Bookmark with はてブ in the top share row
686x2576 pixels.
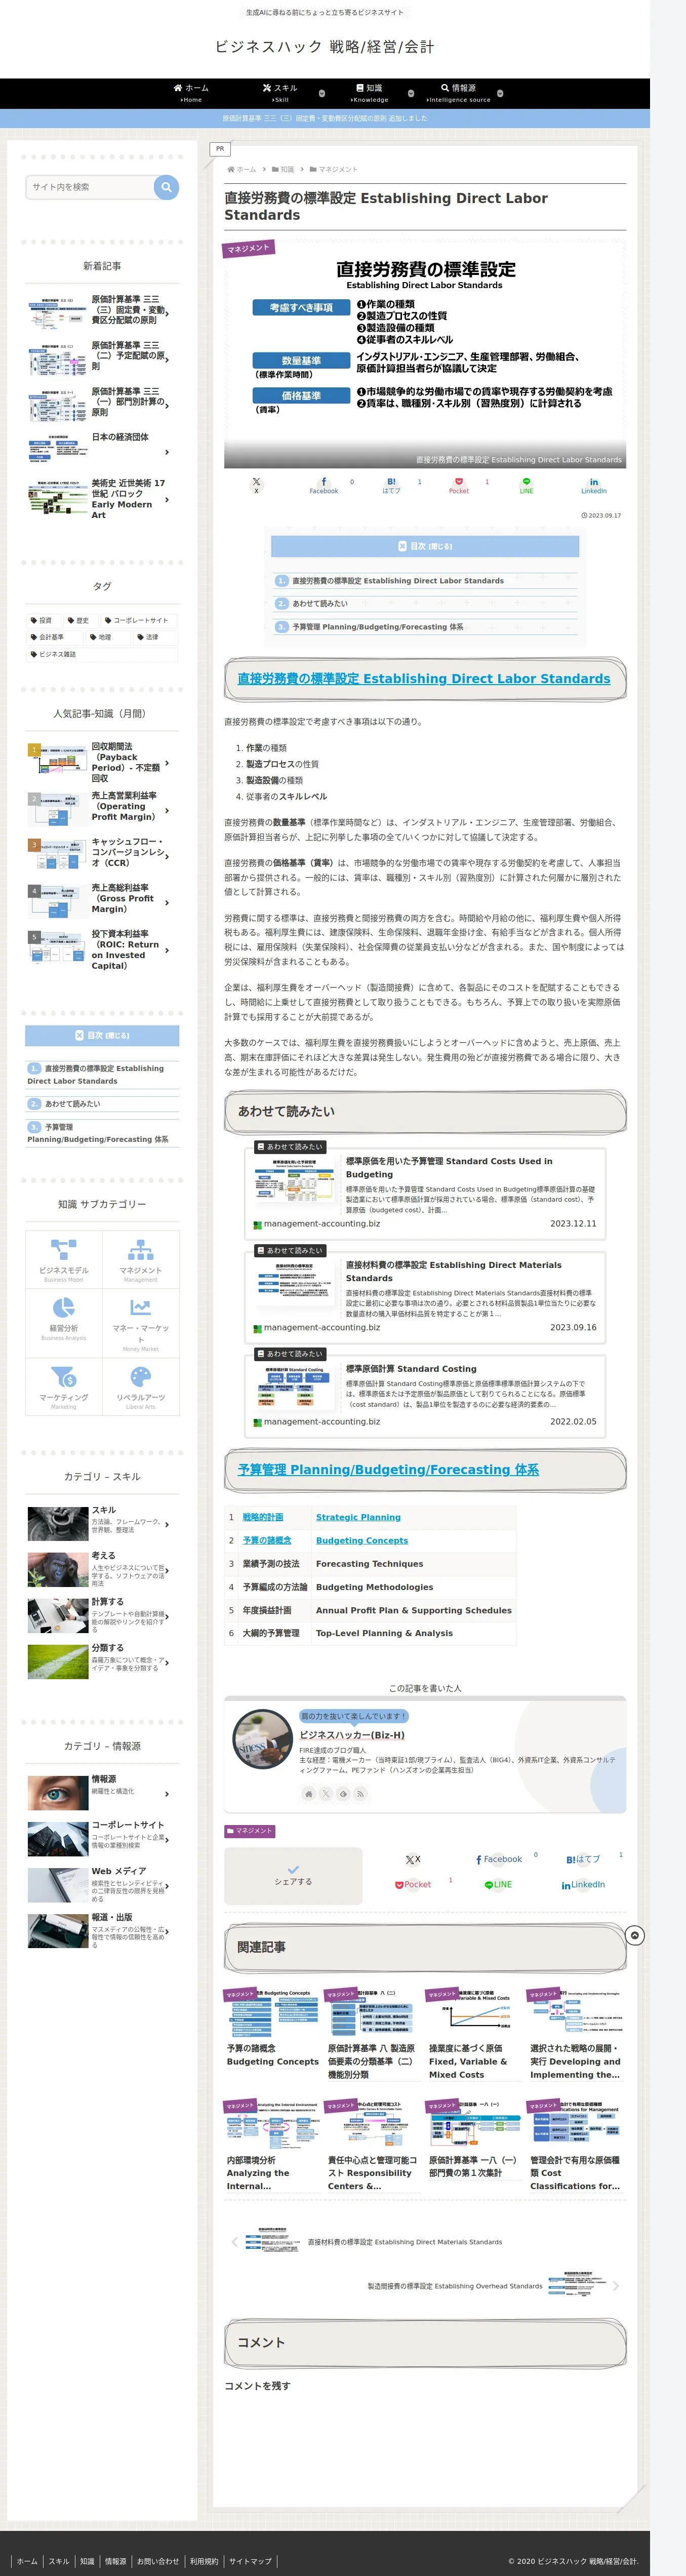pos(391,485)
